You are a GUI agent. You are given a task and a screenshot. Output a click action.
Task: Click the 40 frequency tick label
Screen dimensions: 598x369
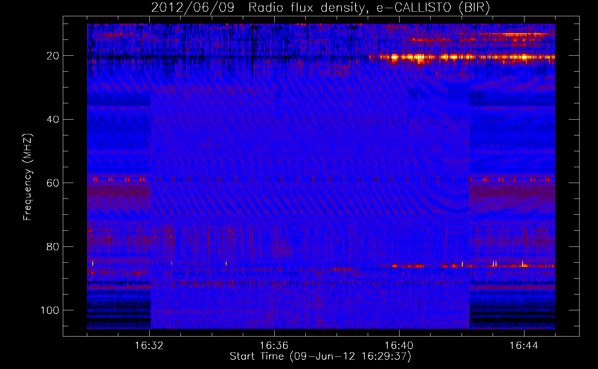53,120
